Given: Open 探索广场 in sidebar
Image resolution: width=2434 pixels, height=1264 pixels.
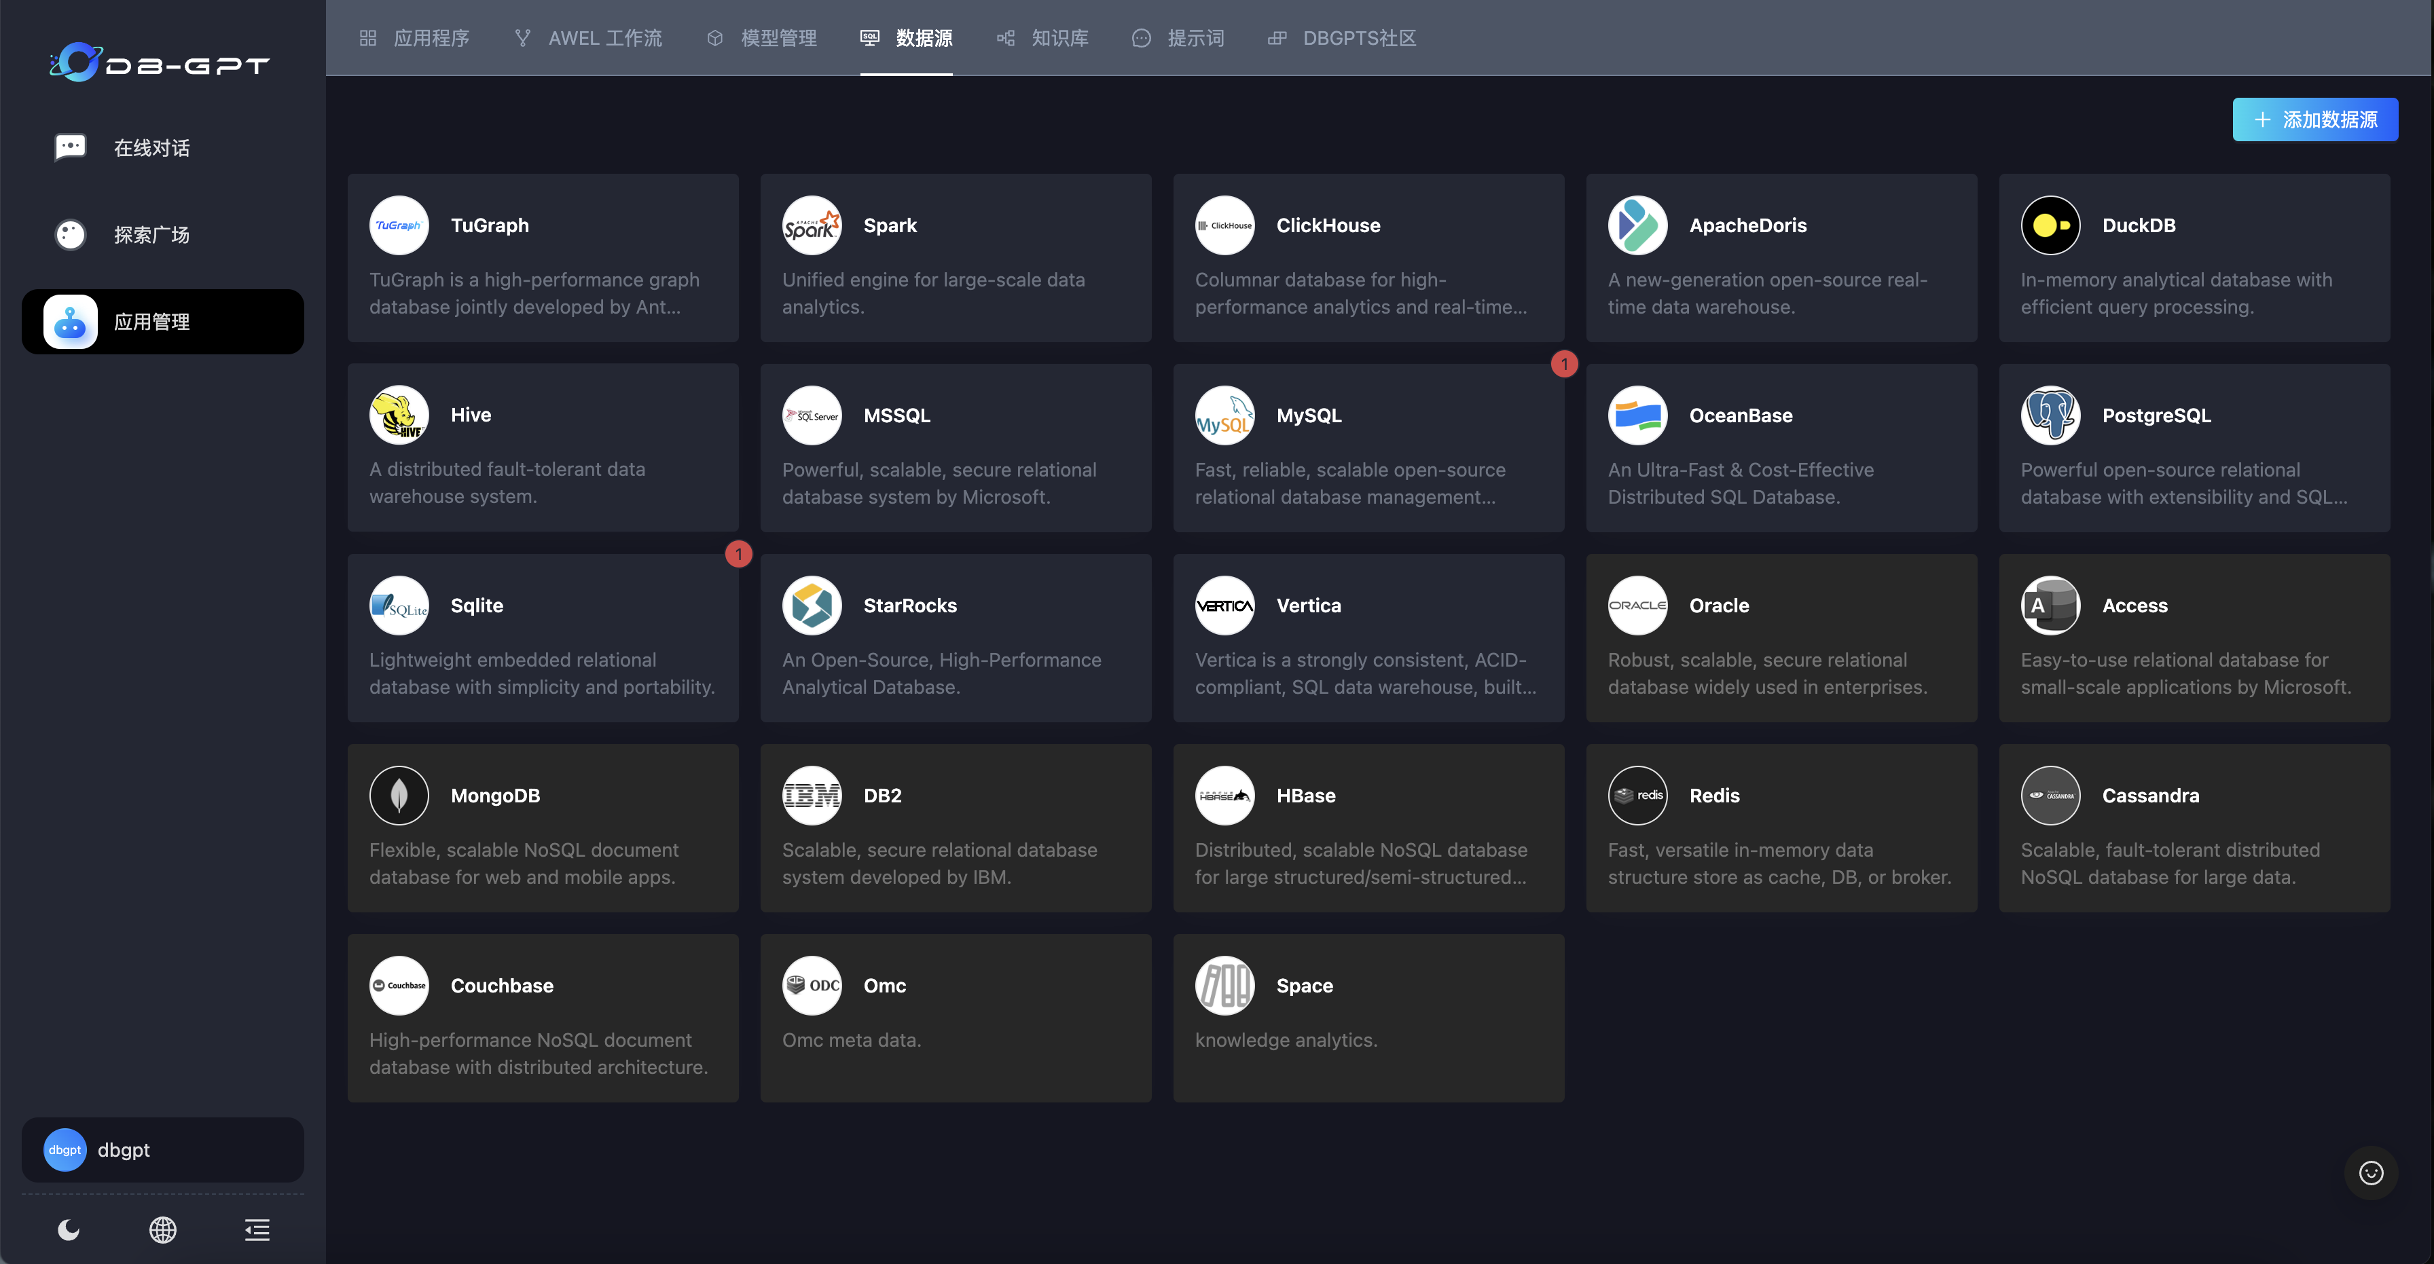Looking at the screenshot, I should (x=162, y=234).
